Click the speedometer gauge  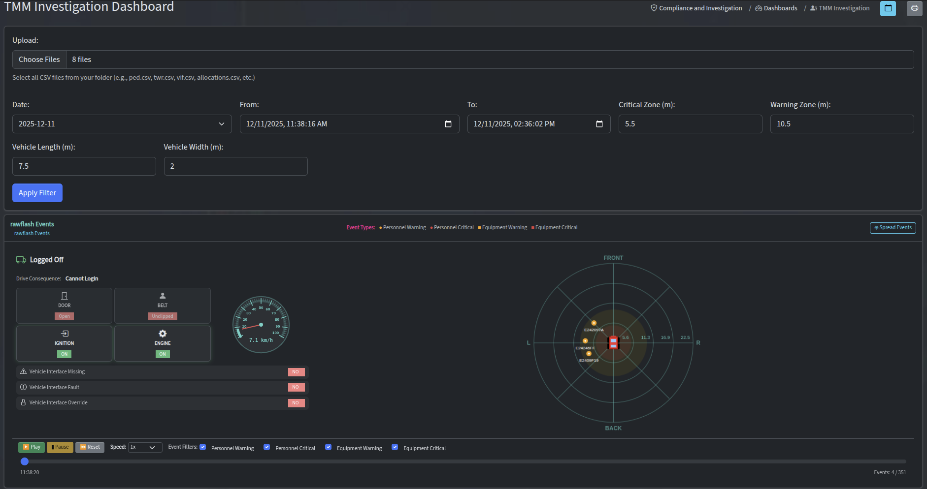[261, 325]
